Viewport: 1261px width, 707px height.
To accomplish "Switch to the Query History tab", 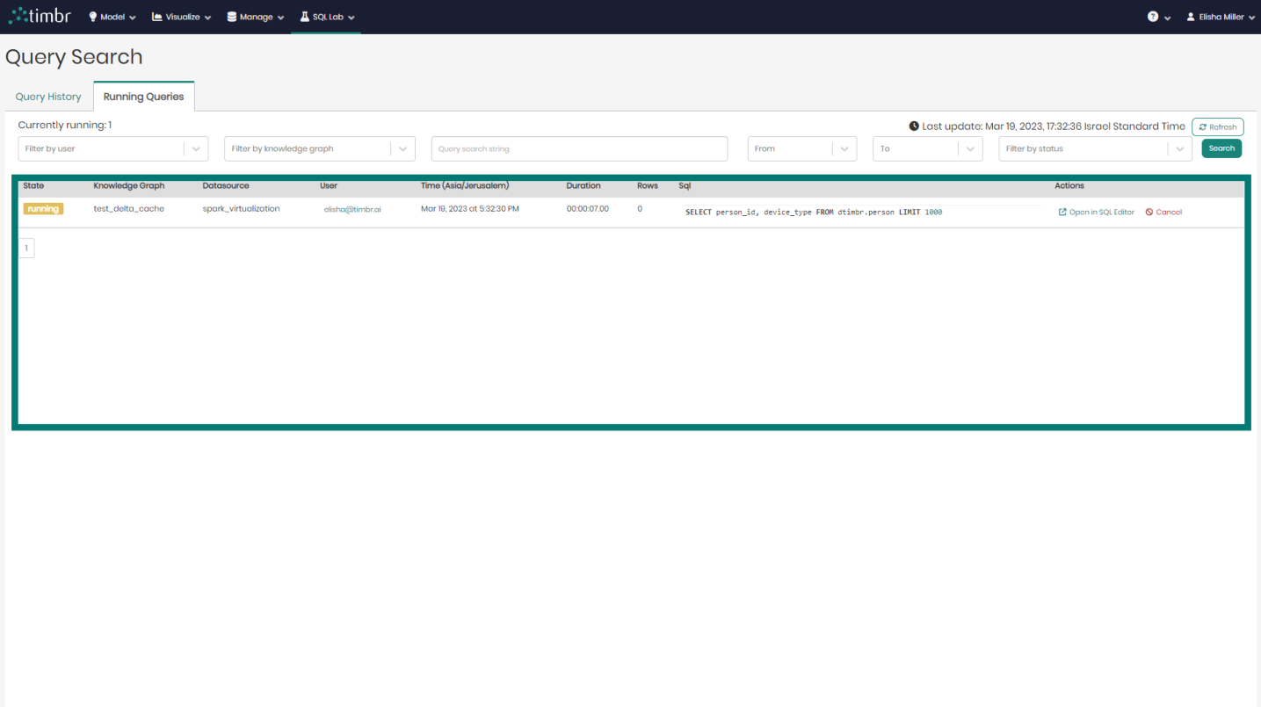I will pyautogui.click(x=47, y=97).
